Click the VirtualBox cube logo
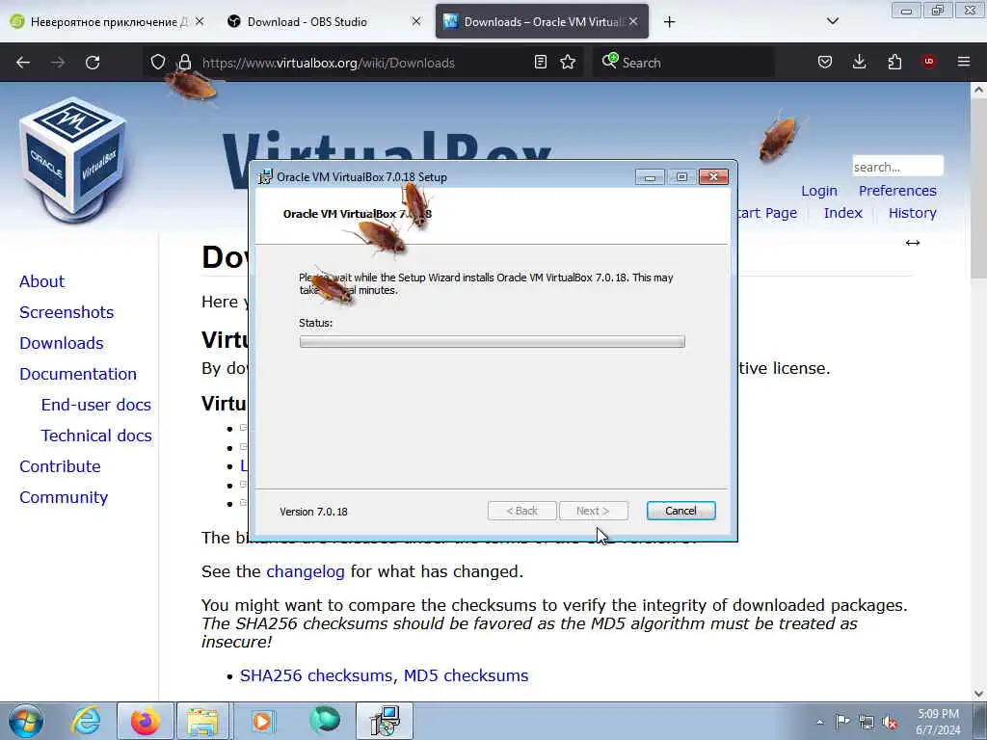 (x=73, y=159)
